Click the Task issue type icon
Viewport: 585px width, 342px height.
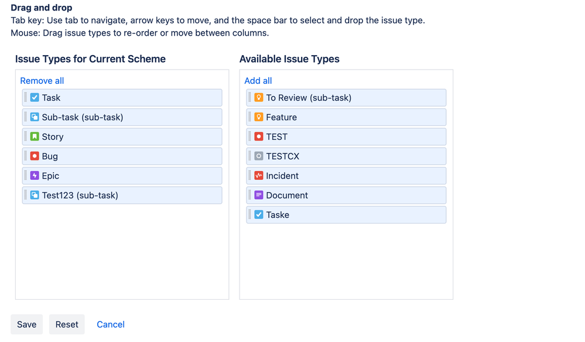[x=35, y=97]
